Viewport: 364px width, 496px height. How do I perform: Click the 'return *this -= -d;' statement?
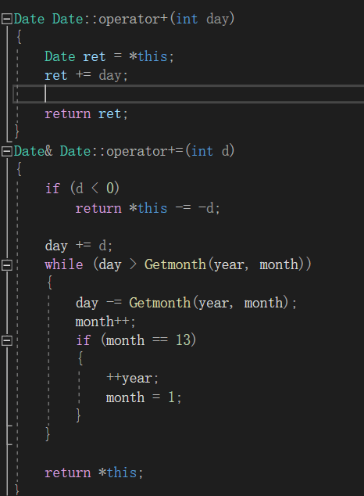click(148, 208)
